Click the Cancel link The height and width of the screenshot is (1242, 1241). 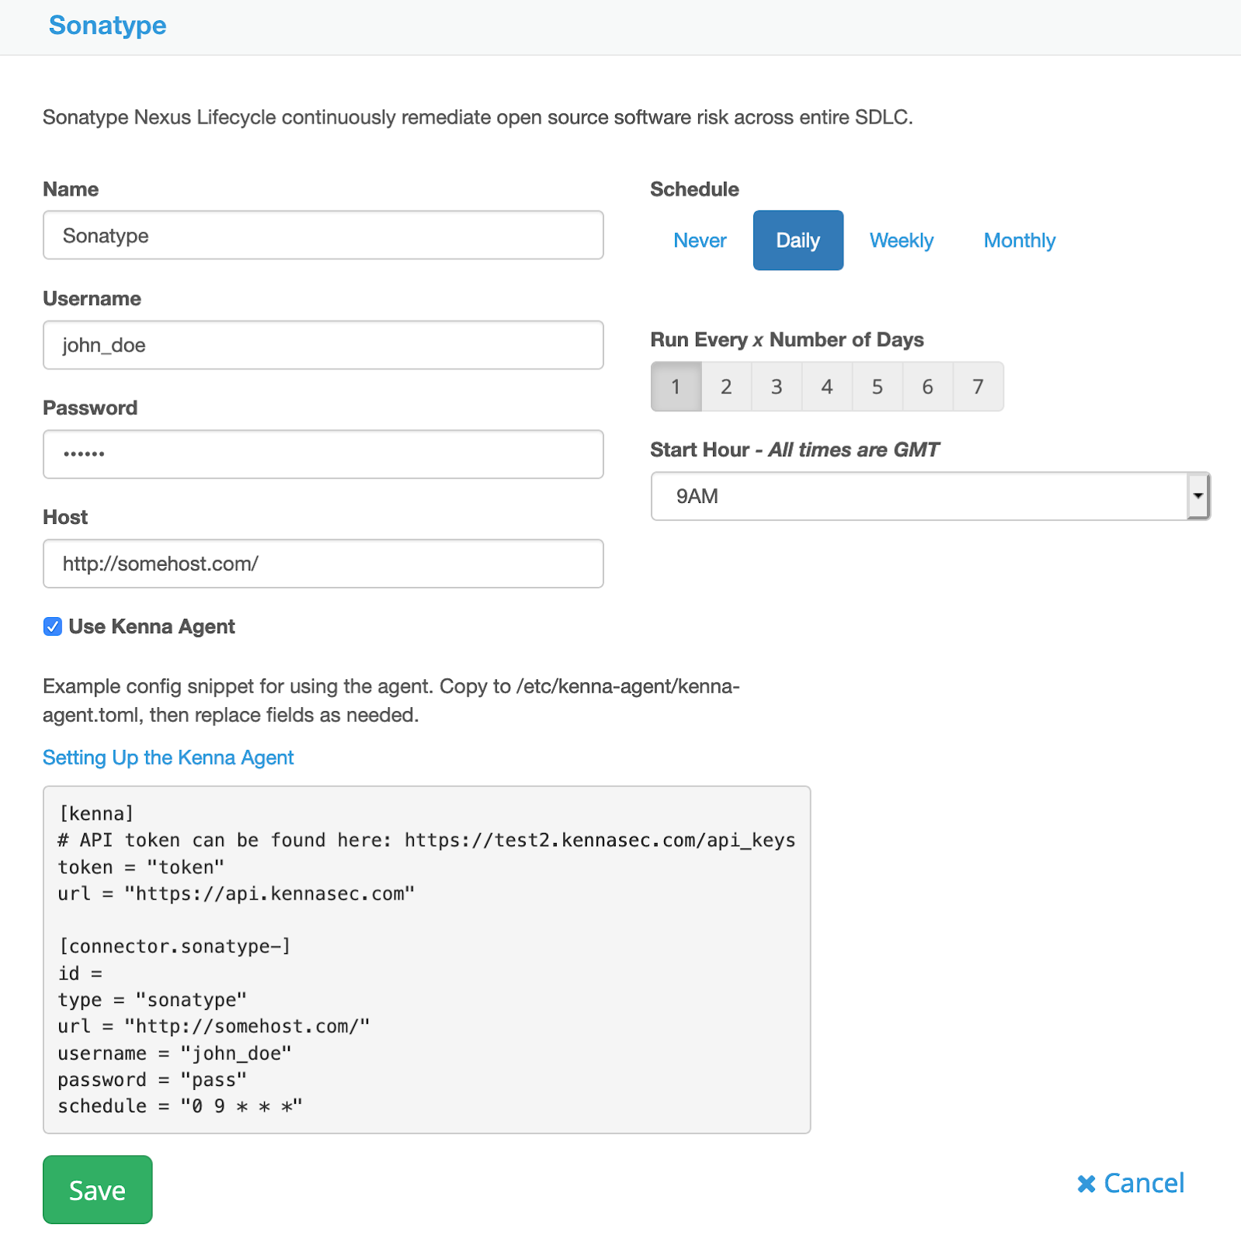pos(1131,1183)
